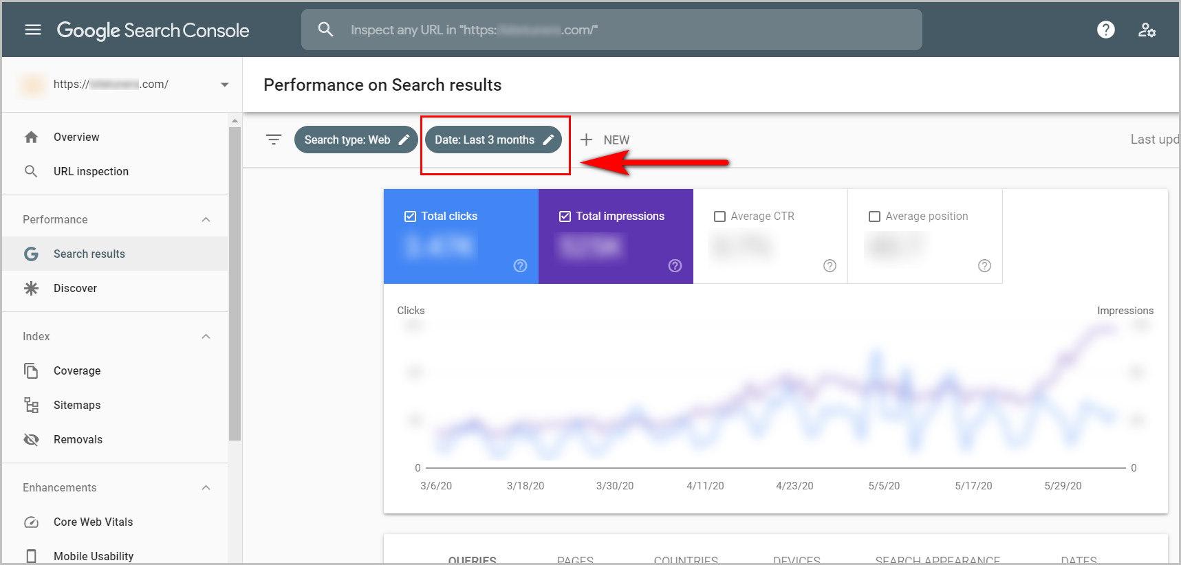Open user settings icon at top right
Image resolution: width=1181 pixels, height=565 pixels.
tap(1147, 30)
